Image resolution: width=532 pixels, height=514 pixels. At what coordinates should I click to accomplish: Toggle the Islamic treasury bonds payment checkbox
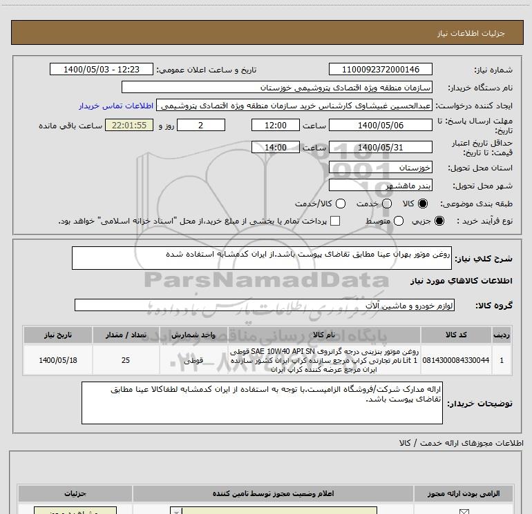[x=335, y=221]
